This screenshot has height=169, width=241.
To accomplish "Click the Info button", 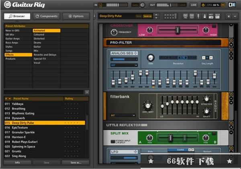I will [17, 163].
